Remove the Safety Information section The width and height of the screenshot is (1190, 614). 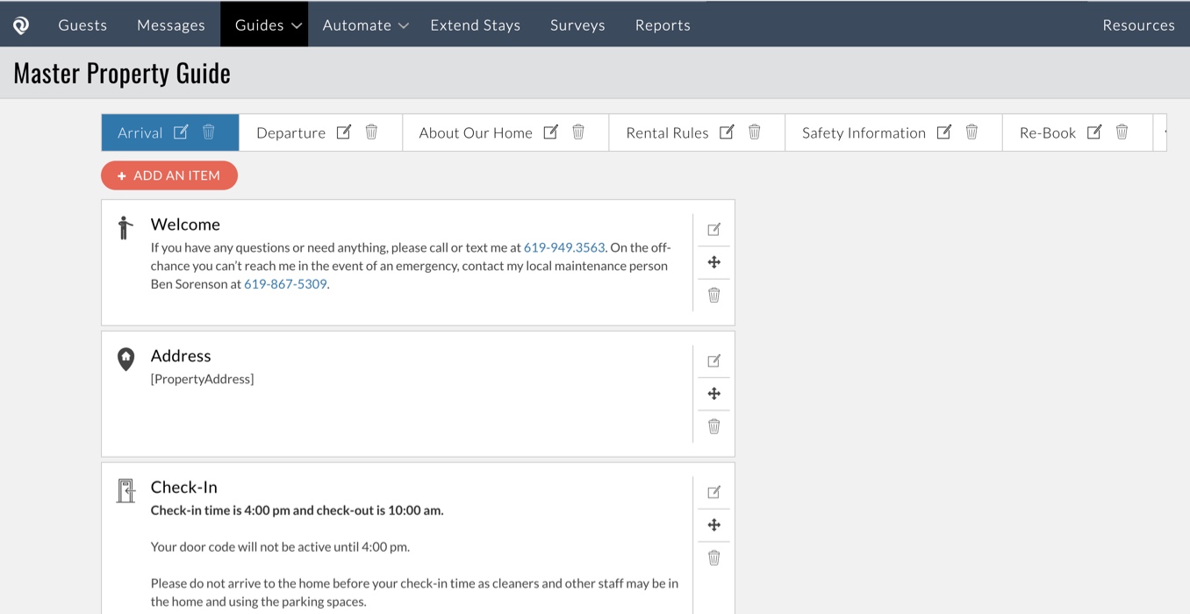coord(971,132)
